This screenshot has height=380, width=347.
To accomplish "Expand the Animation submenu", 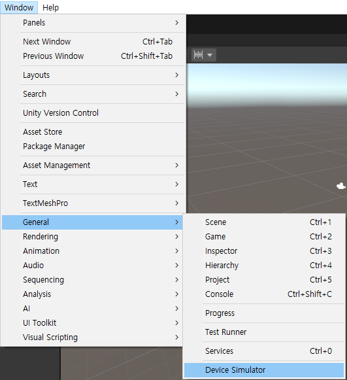I will click(92, 251).
